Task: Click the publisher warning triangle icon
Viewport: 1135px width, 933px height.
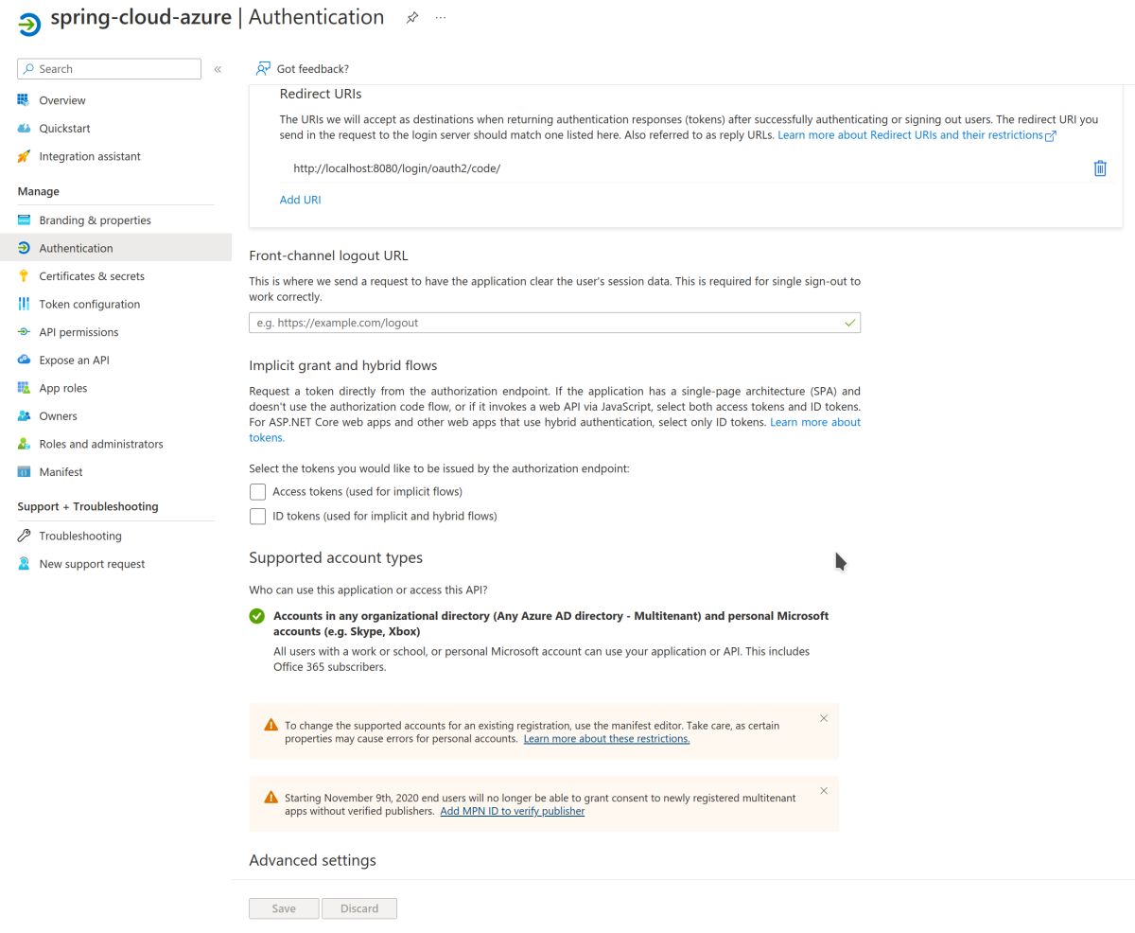Action: (x=271, y=797)
